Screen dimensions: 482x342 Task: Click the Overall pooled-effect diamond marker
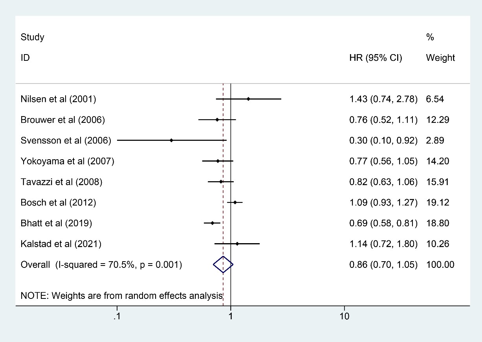point(223,265)
